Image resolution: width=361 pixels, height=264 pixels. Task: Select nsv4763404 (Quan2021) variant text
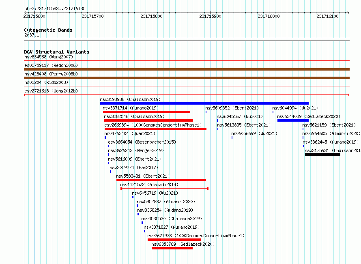point(130,133)
